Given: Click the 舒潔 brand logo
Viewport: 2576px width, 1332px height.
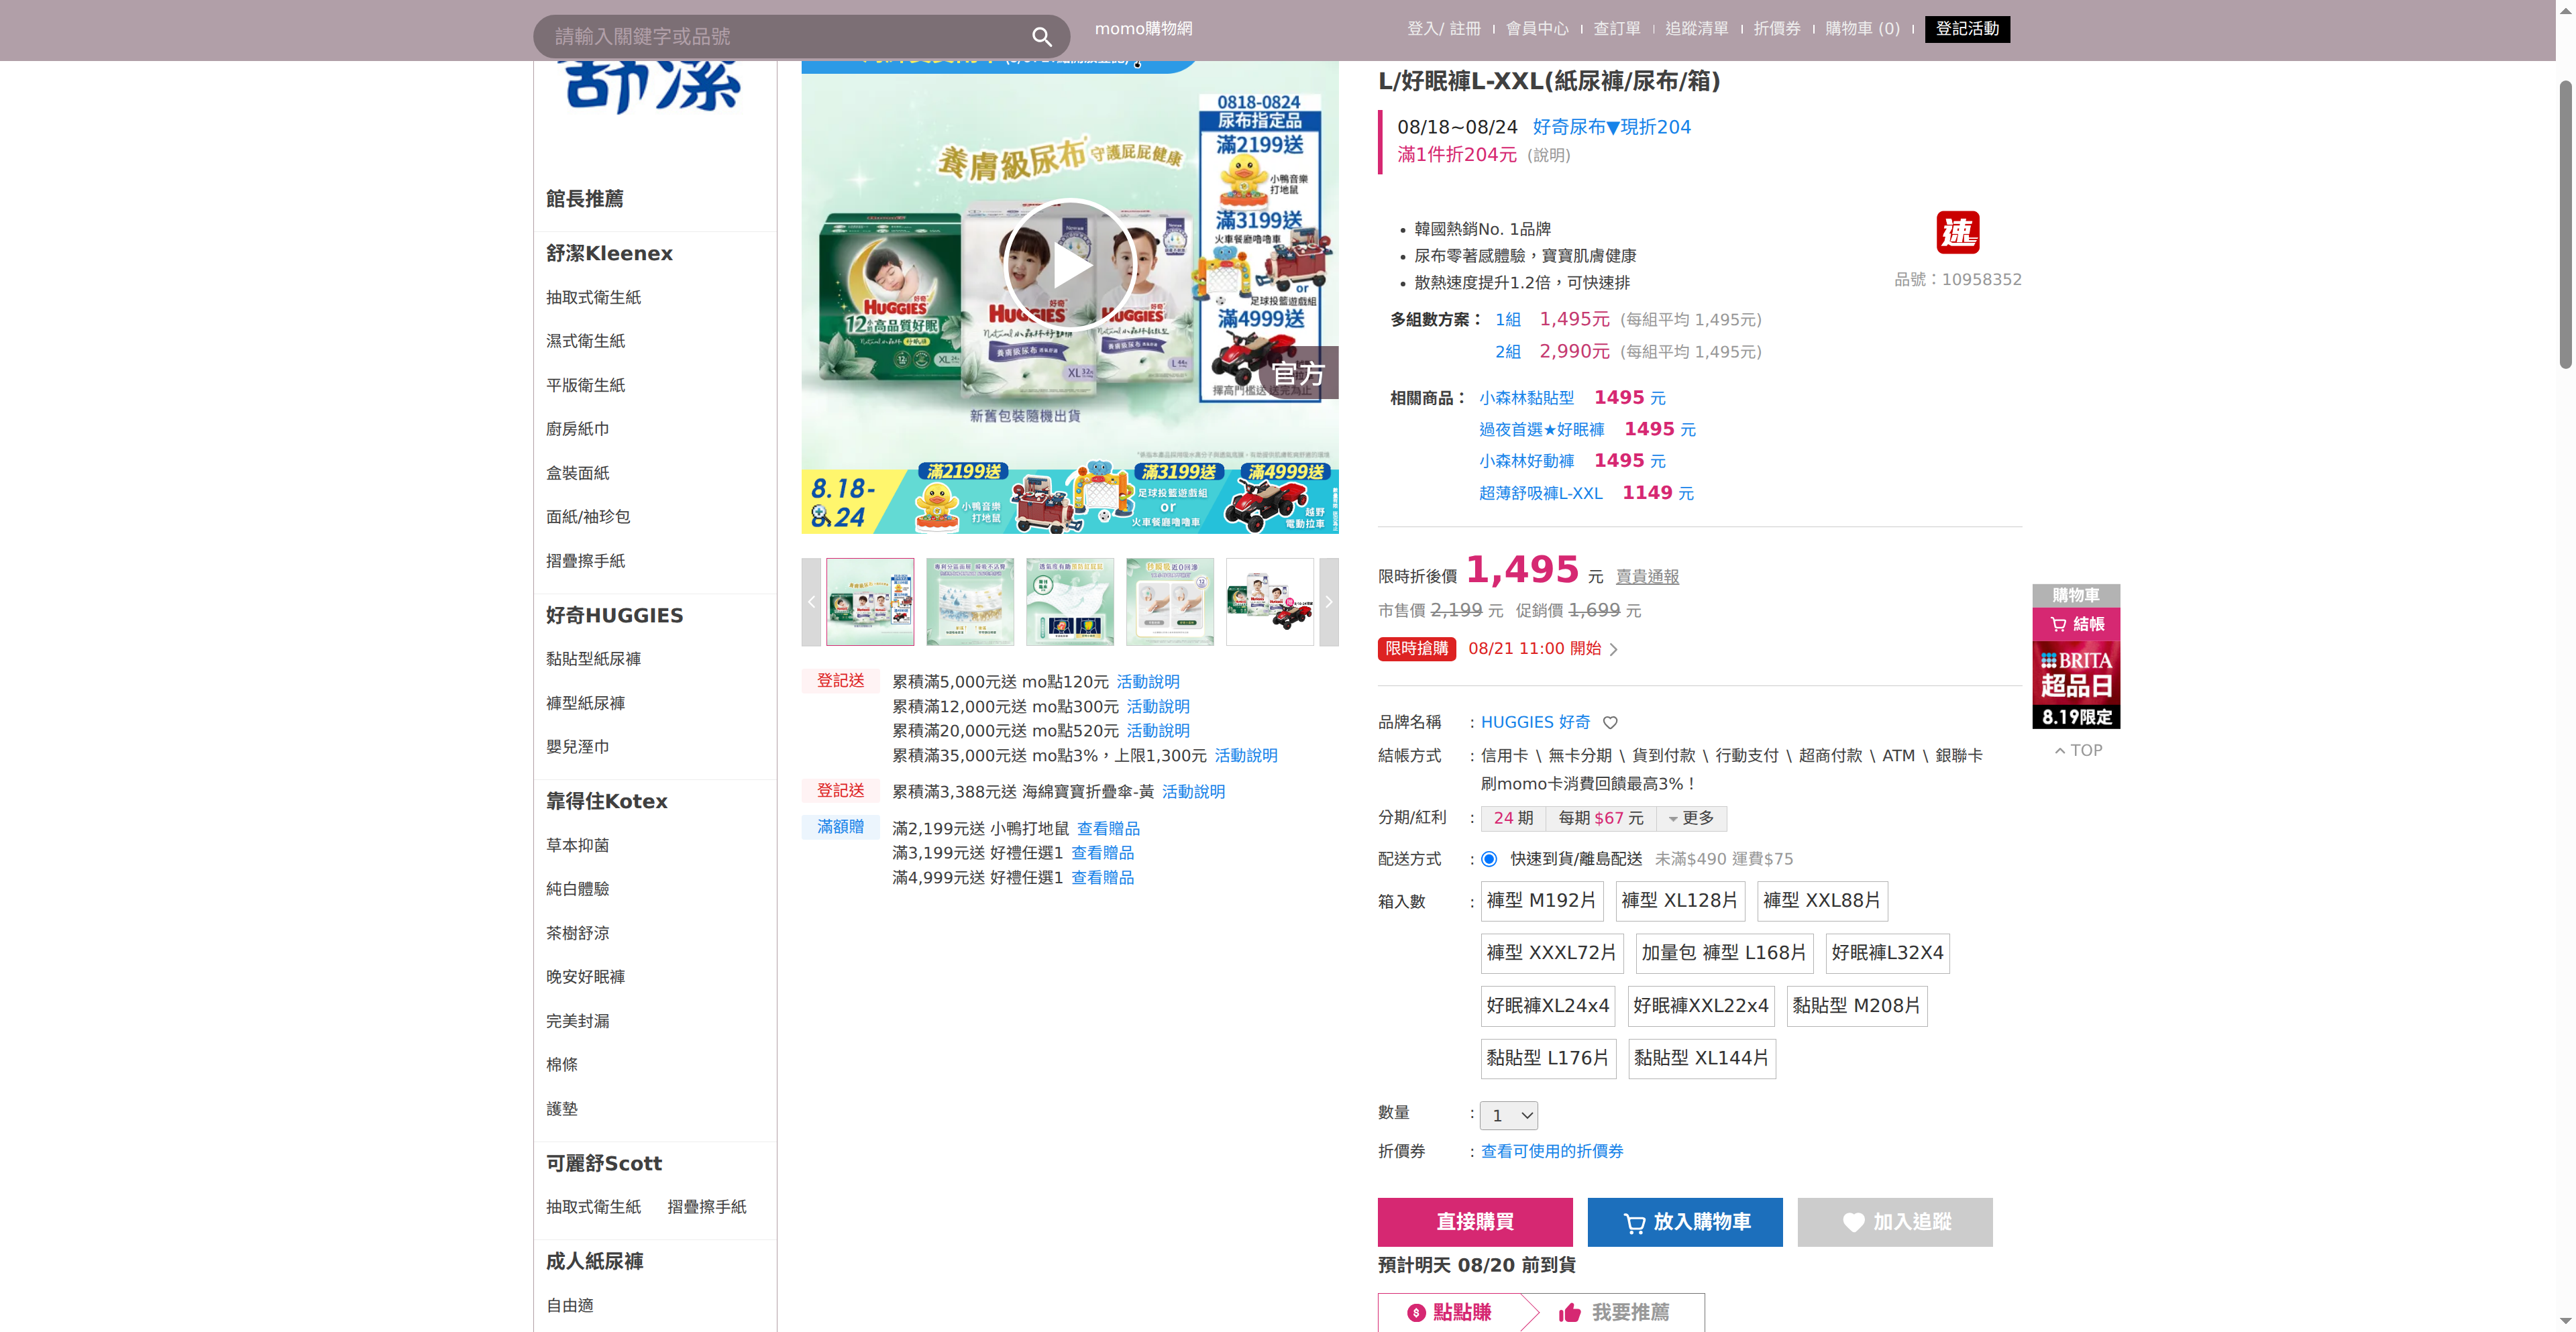Looking at the screenshot, I should point(654,87).
